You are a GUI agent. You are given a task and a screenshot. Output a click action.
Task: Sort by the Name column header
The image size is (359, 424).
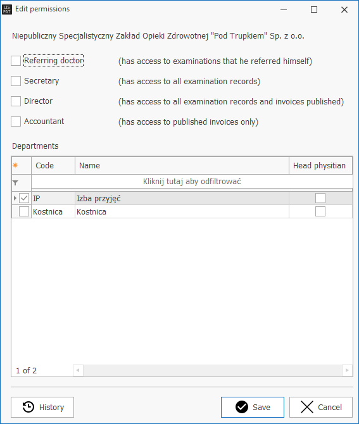point(182,166)
